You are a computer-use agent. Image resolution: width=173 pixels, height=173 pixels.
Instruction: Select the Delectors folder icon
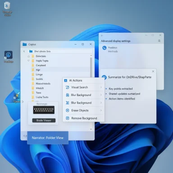pos(33,56)
